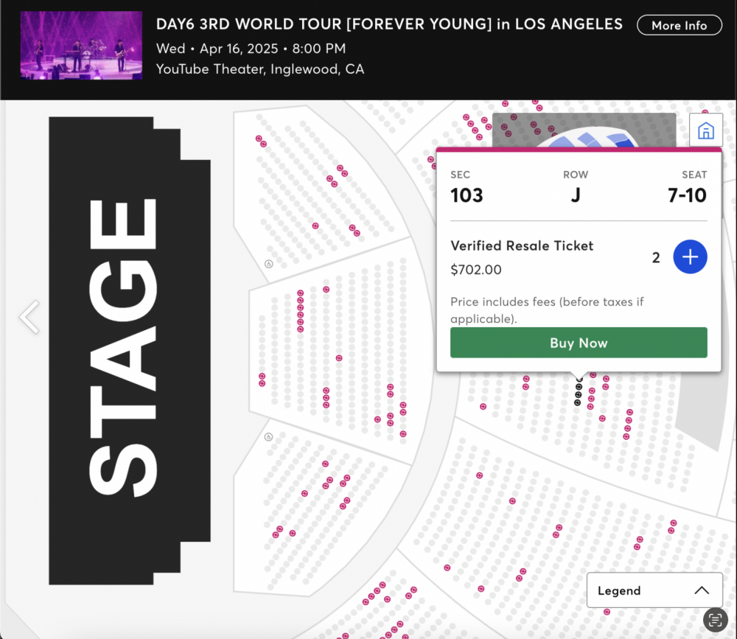Click the Legend dropdown label

618,590
